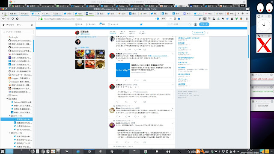Open 通知 notifications nav item
This screenshot has height=154, width=274.
[102, 24]
